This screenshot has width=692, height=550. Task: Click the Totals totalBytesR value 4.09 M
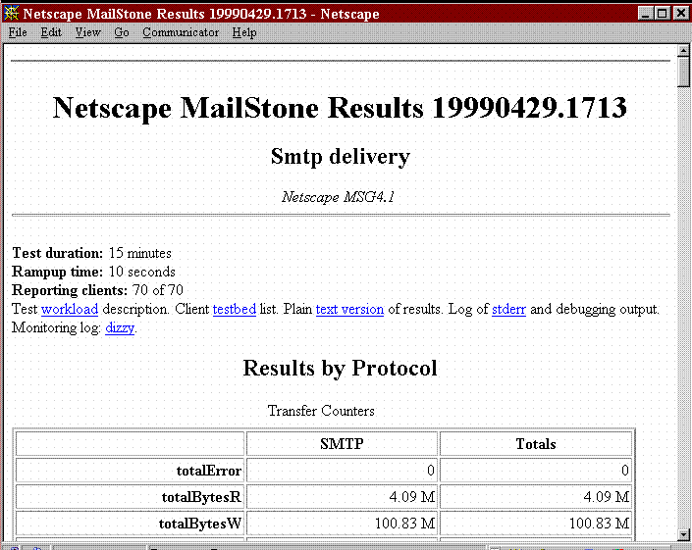pos(607,497)
